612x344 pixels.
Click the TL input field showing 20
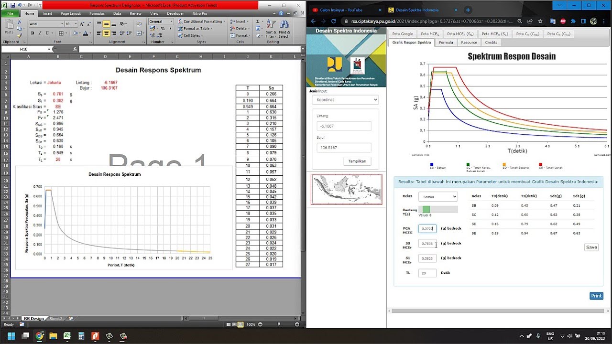point(427,273)
